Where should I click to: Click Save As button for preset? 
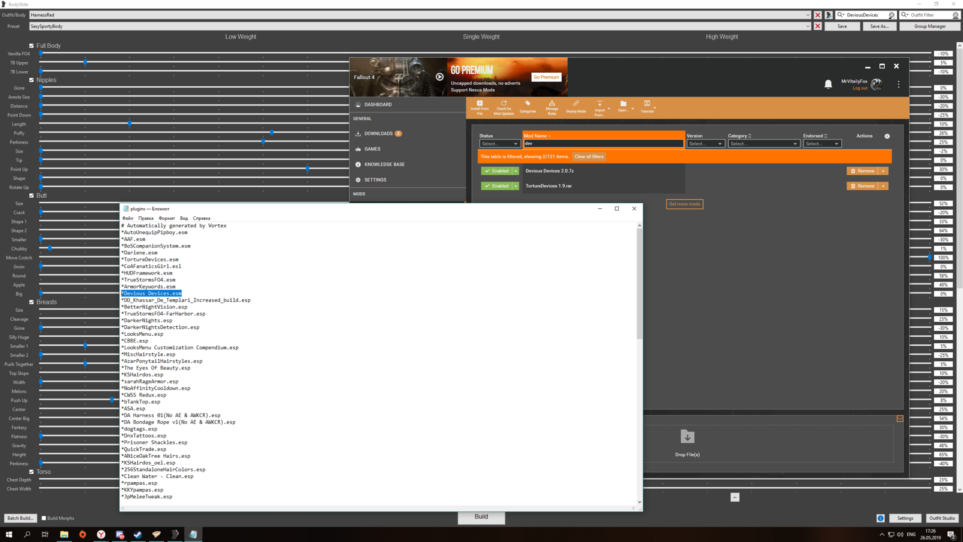879,26
